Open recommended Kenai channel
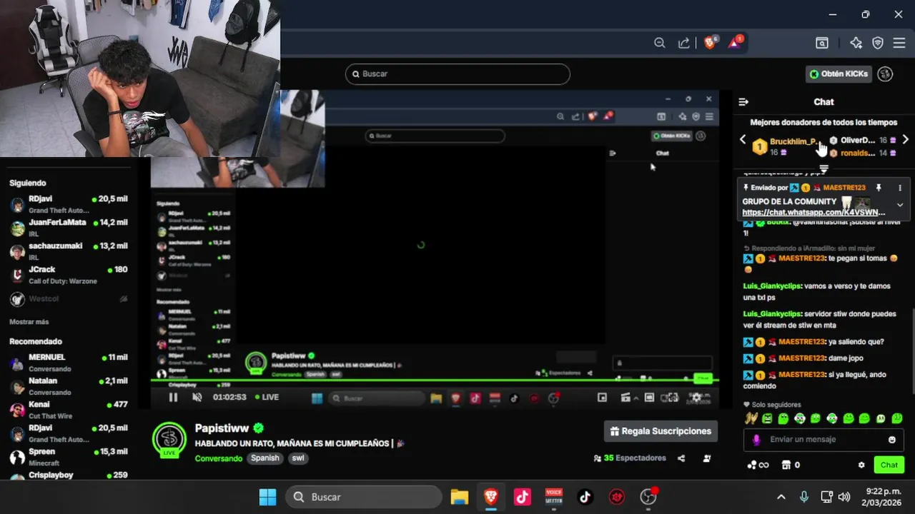 (69, 410)
